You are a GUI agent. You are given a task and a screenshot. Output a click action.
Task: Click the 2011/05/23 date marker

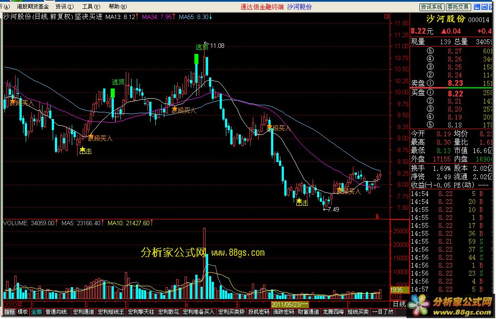[x=290, y=304]
